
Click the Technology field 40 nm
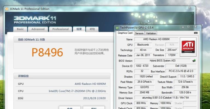143,50
